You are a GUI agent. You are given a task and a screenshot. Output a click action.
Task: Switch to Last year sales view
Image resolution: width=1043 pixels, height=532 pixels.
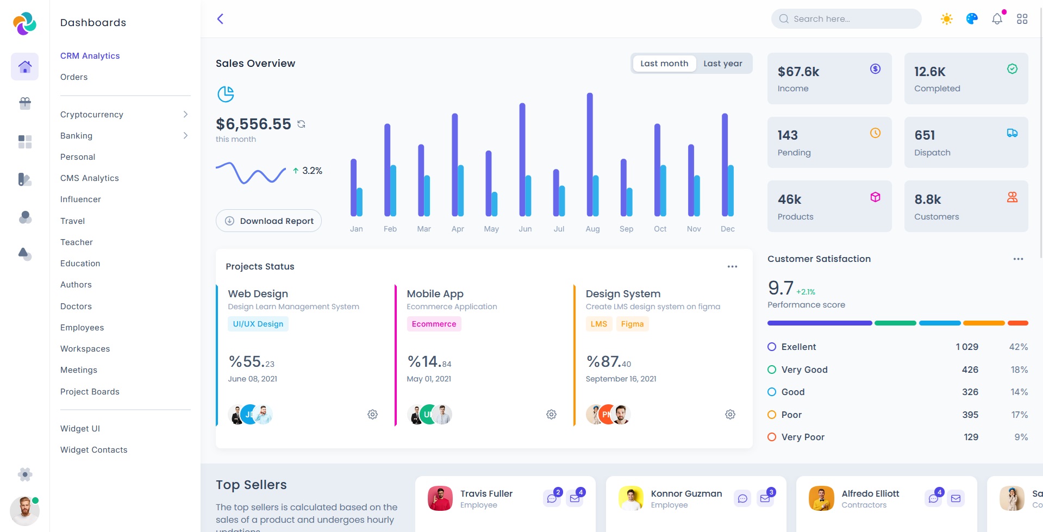pyautogui.click(x=722, y=63)
